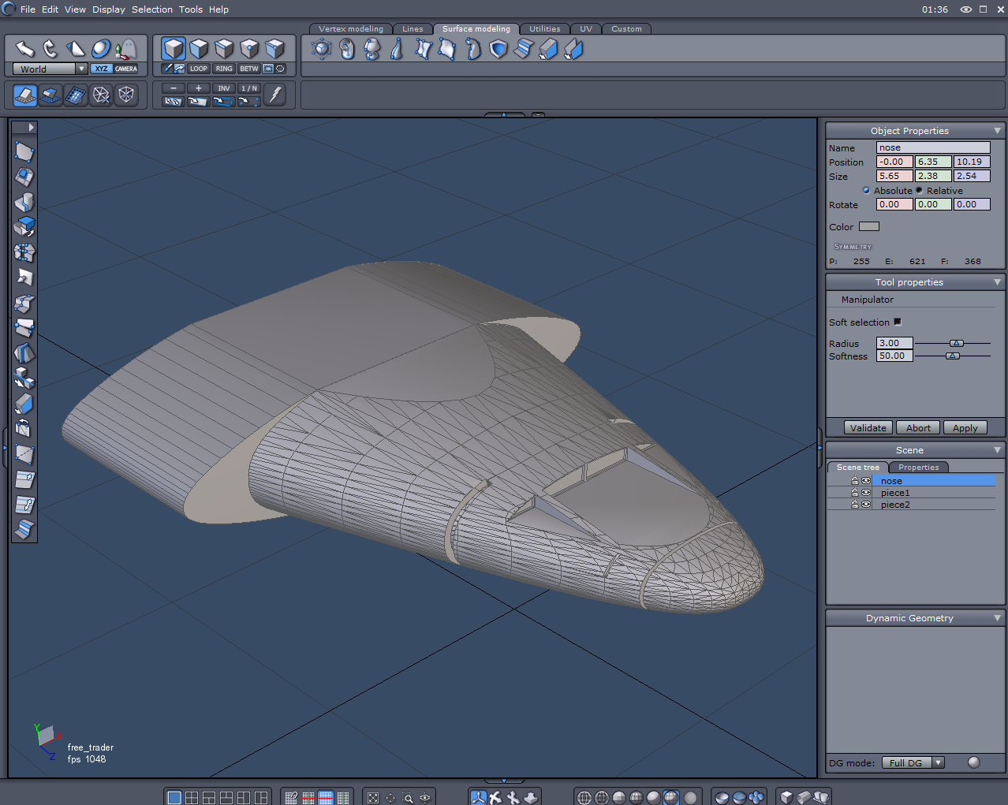
Task: Click the half-sphere smoothing icon at bottom
Action: (722, 798)
